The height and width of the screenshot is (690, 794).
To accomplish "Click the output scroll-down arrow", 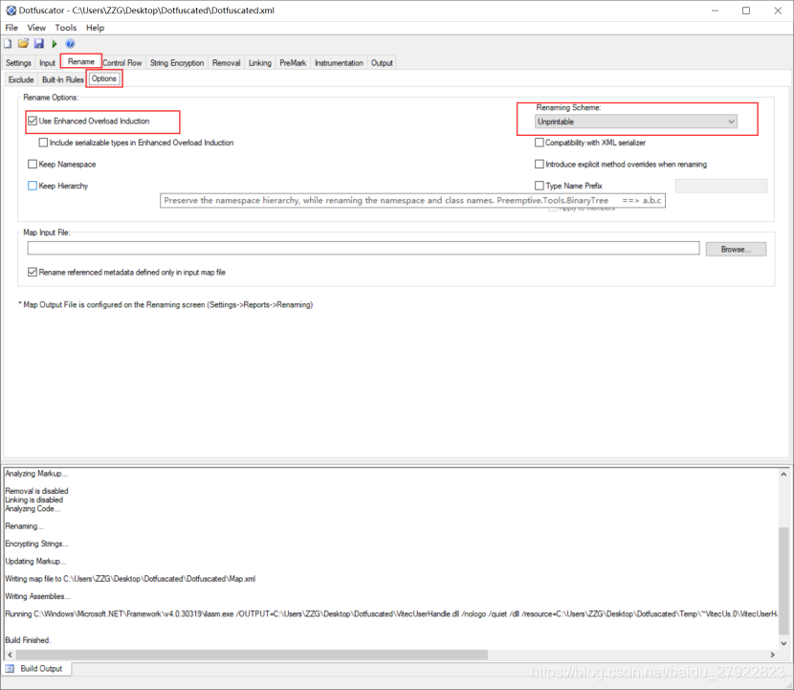I will point(783,643).
